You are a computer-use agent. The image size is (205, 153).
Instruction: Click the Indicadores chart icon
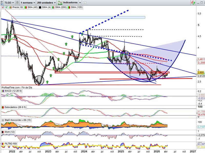(61, 3)
